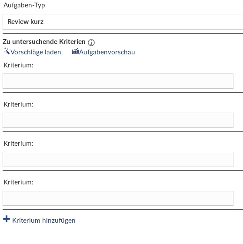Open the Aufgaben-Typ dropdown showing Review kurz

pyautogui.click(x=123, y=22)
